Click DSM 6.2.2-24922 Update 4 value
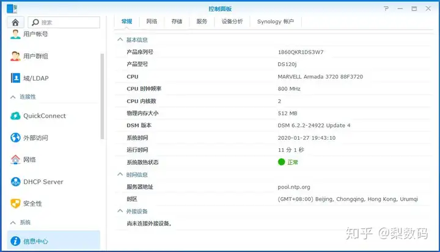The height and width of the screenshot is (252, 440). point(314,125)
